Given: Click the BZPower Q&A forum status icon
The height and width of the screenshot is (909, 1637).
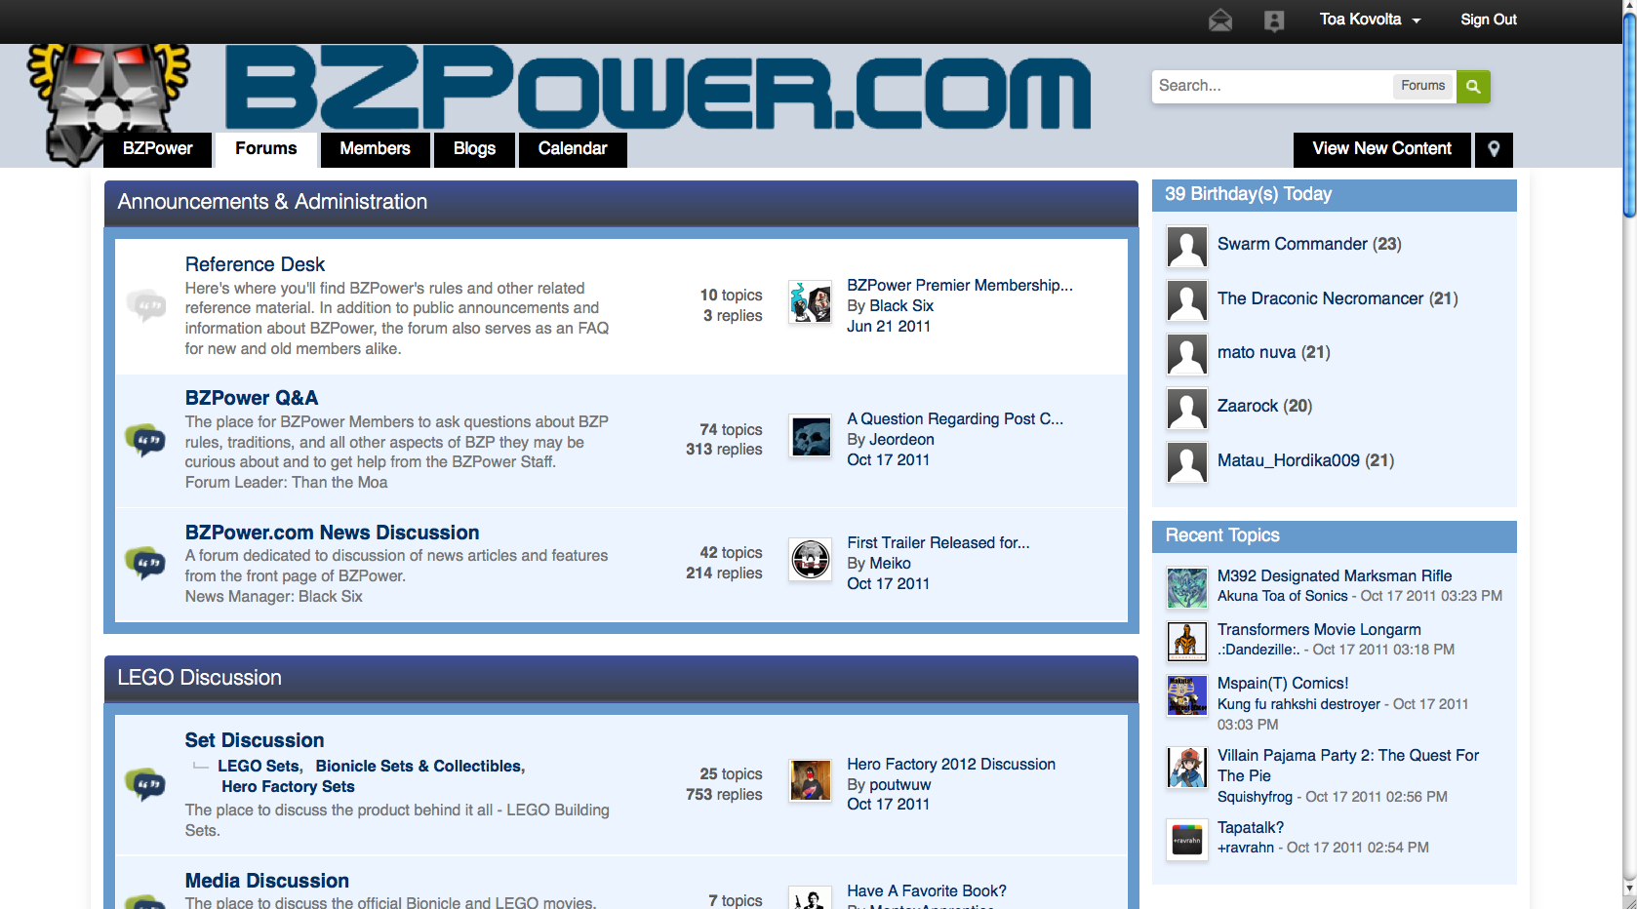Looking at the screenshot, I should [x=145, y=440].
